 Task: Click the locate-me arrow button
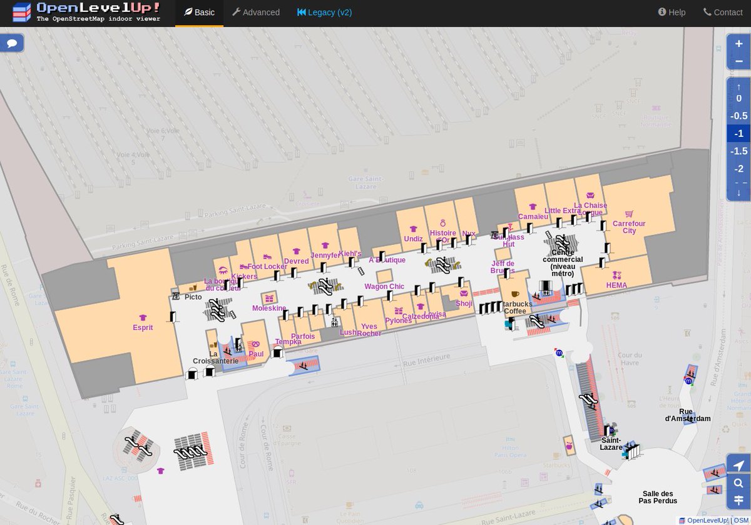738,466
